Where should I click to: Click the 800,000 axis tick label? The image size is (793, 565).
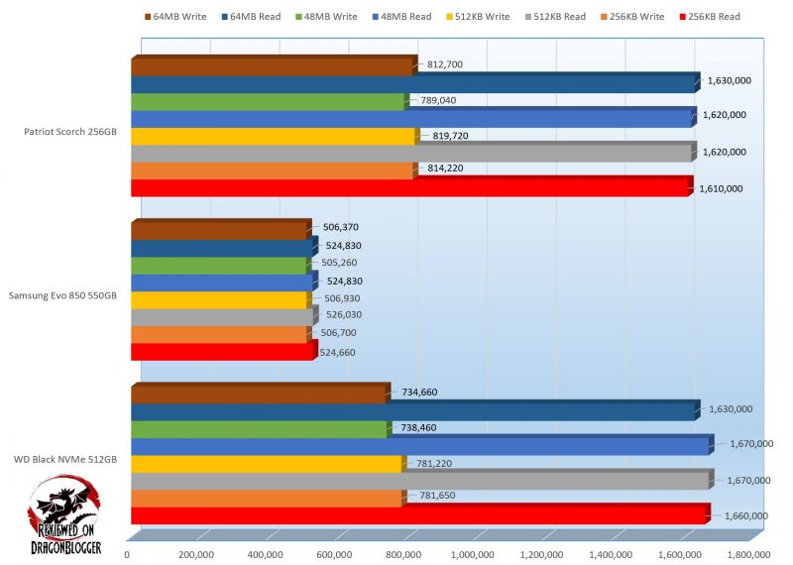(403, 555)
